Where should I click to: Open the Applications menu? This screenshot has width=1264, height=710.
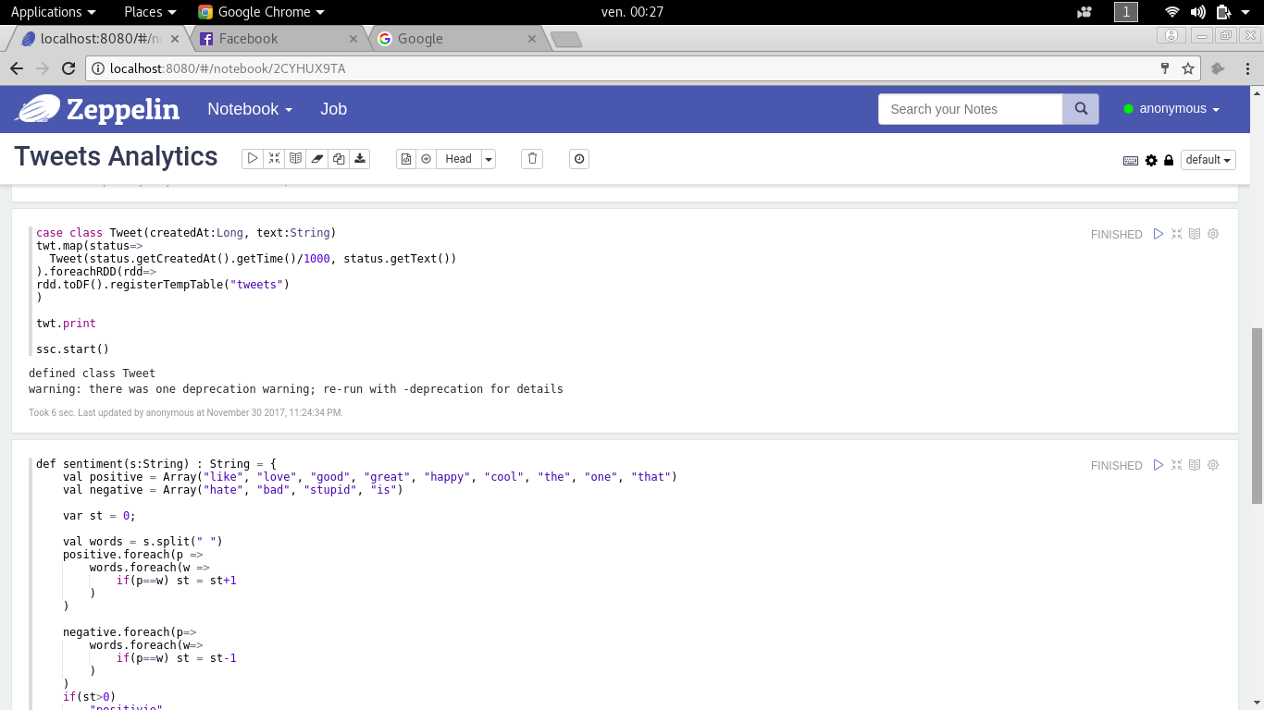[x=53, y=12]
